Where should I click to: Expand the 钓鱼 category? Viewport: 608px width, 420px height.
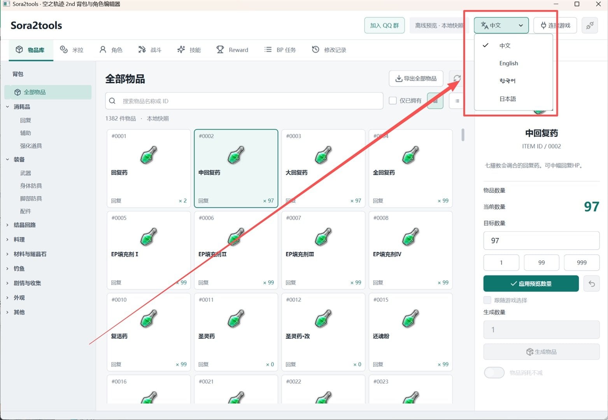pos(7,268)
